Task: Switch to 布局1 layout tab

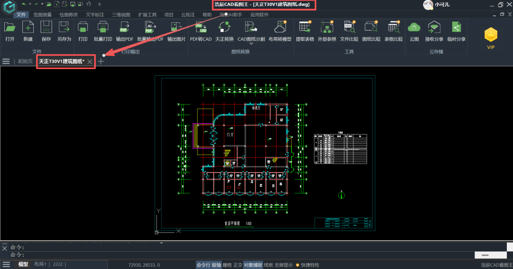Action: coord(40,264)
